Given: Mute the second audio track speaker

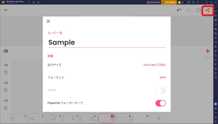Looking at the screenshot, I should [x=6, y=83].
